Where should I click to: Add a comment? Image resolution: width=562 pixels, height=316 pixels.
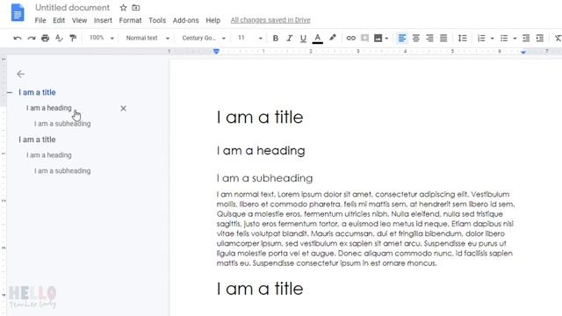(x=364, y=38)
